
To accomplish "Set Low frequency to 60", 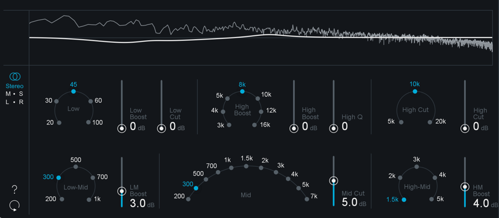I will (x=91, y=101).
